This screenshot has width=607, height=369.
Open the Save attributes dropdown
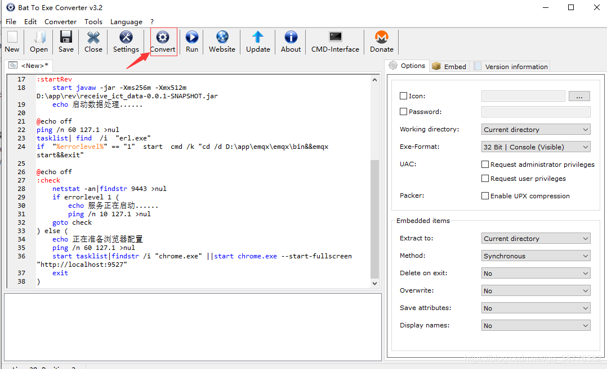[536, 308]
